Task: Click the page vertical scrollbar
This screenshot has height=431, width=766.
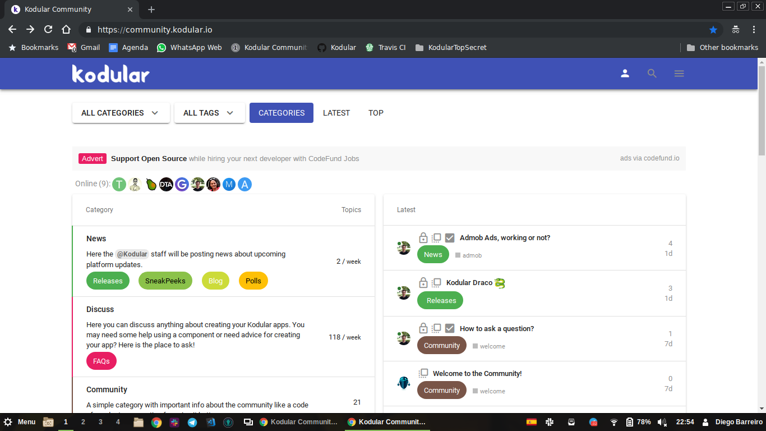Action: pyautogui.click(x=762, y=112)
